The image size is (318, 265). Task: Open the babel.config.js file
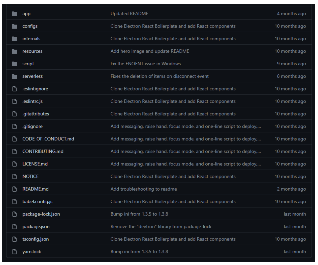(37, 202)
